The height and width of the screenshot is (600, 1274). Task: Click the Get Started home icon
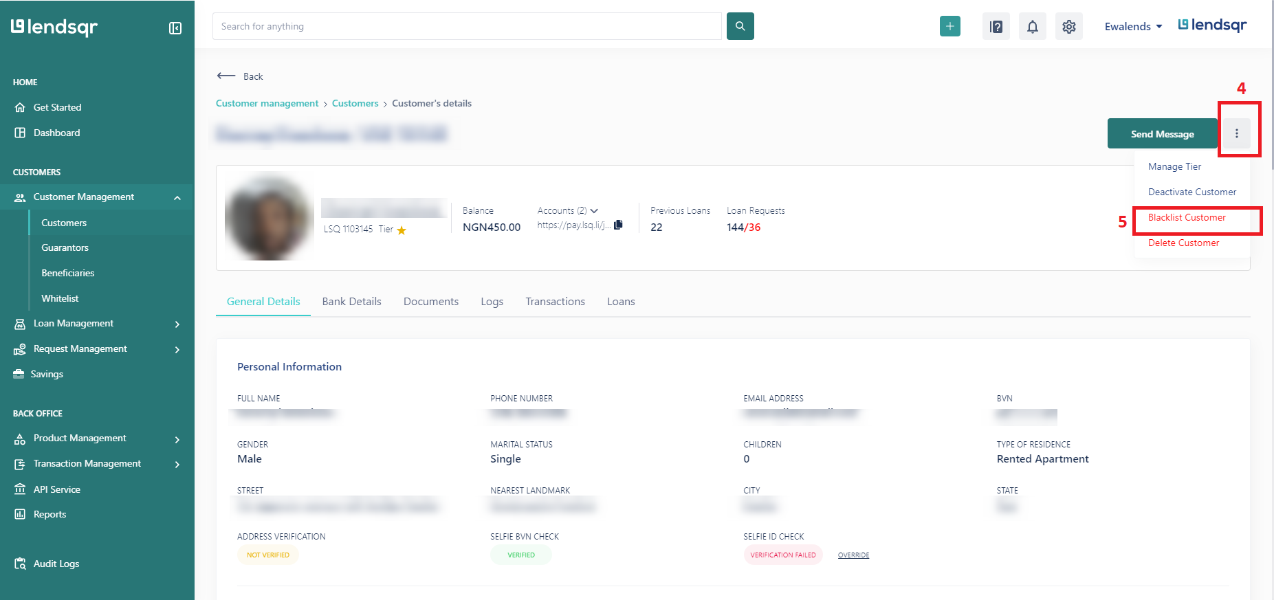point(20,107)
